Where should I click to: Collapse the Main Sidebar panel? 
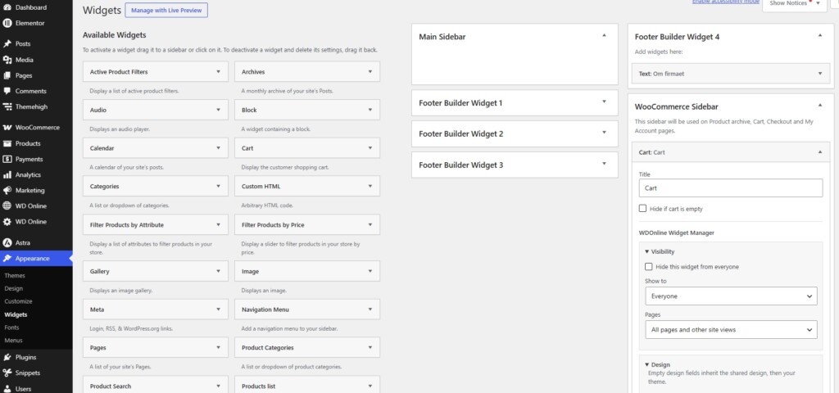pos(604,35)
